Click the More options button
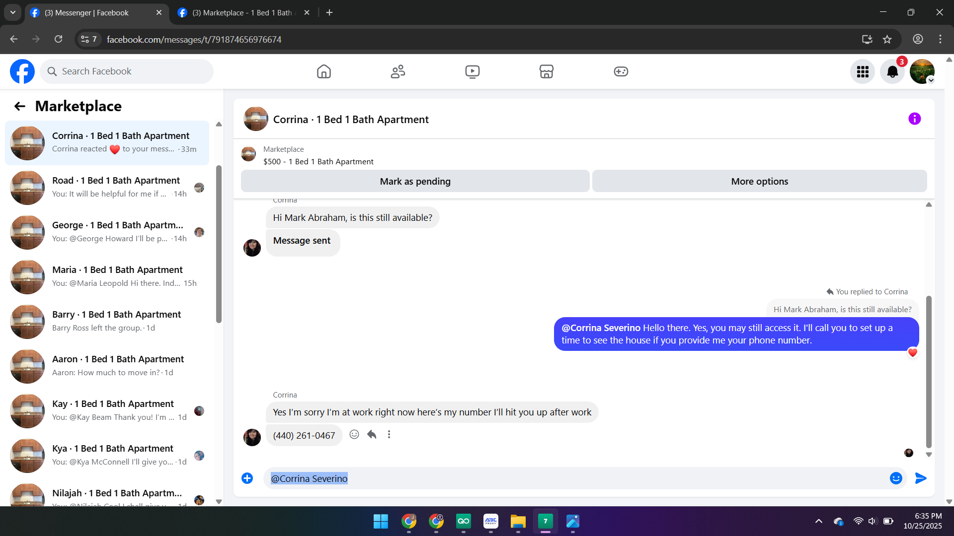This screenshot has height=536, width=954. pos(759,181)
